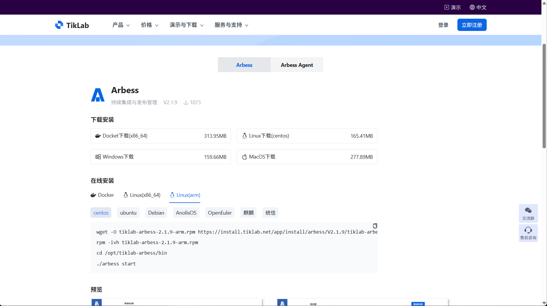Click the Docker whale icon under 在线安装

[93, 195]
